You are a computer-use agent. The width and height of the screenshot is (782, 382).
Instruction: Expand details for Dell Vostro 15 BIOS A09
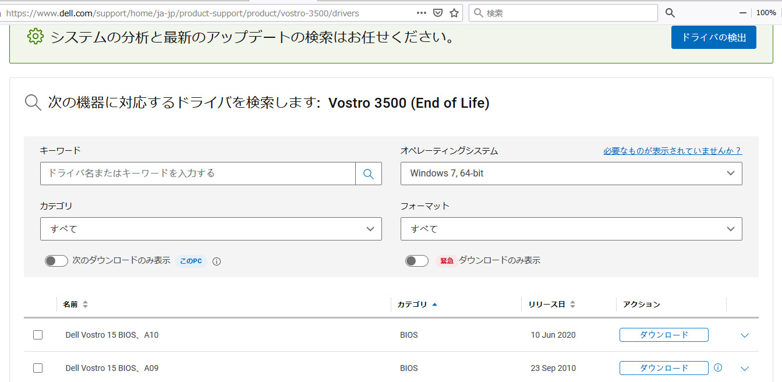[x=744, y=368]
